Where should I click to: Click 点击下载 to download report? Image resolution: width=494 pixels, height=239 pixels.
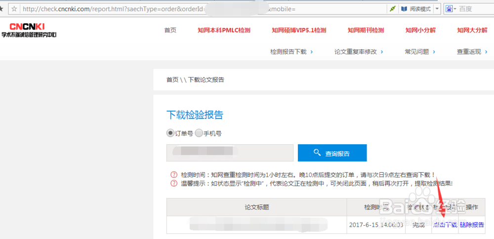pos(445,225)
